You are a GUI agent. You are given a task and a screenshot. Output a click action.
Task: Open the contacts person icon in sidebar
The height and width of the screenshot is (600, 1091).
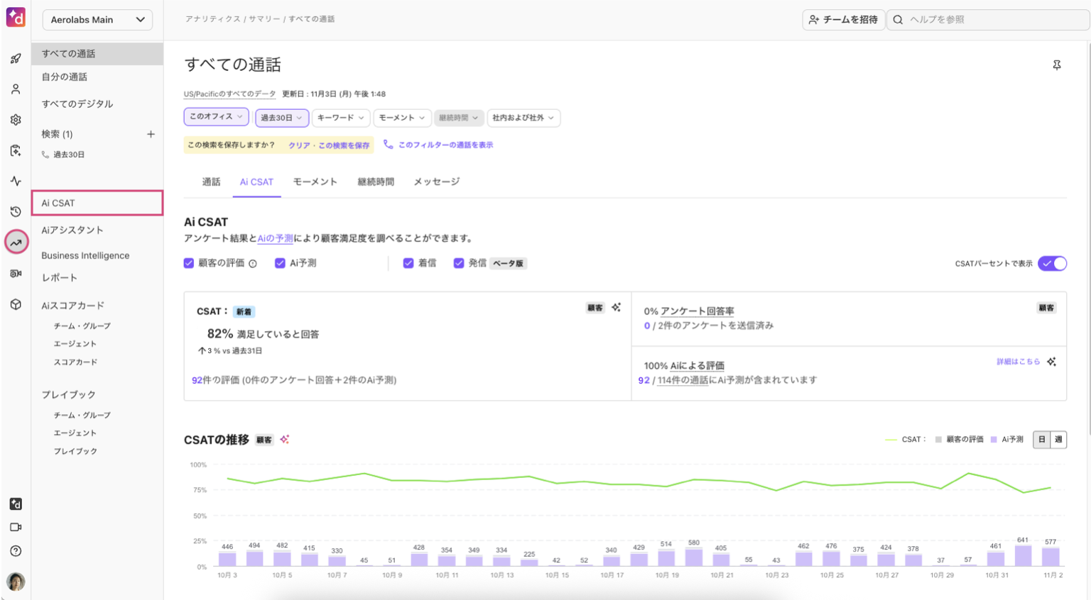(16, 89)
